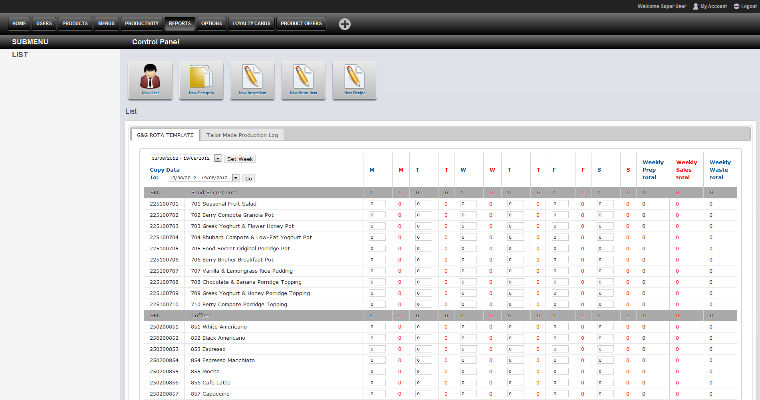Click Thursday prep field for 852 Black Americano
This screenshot has height=400, width=760.
tap(515, 338)
